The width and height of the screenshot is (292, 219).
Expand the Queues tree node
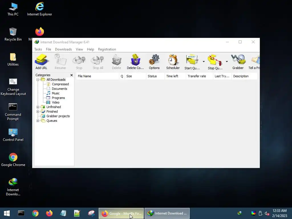coord(38,121)
